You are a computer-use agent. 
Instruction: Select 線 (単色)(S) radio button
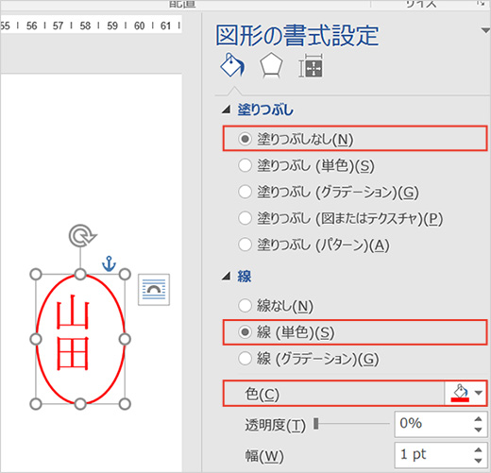tap(245, 332)
